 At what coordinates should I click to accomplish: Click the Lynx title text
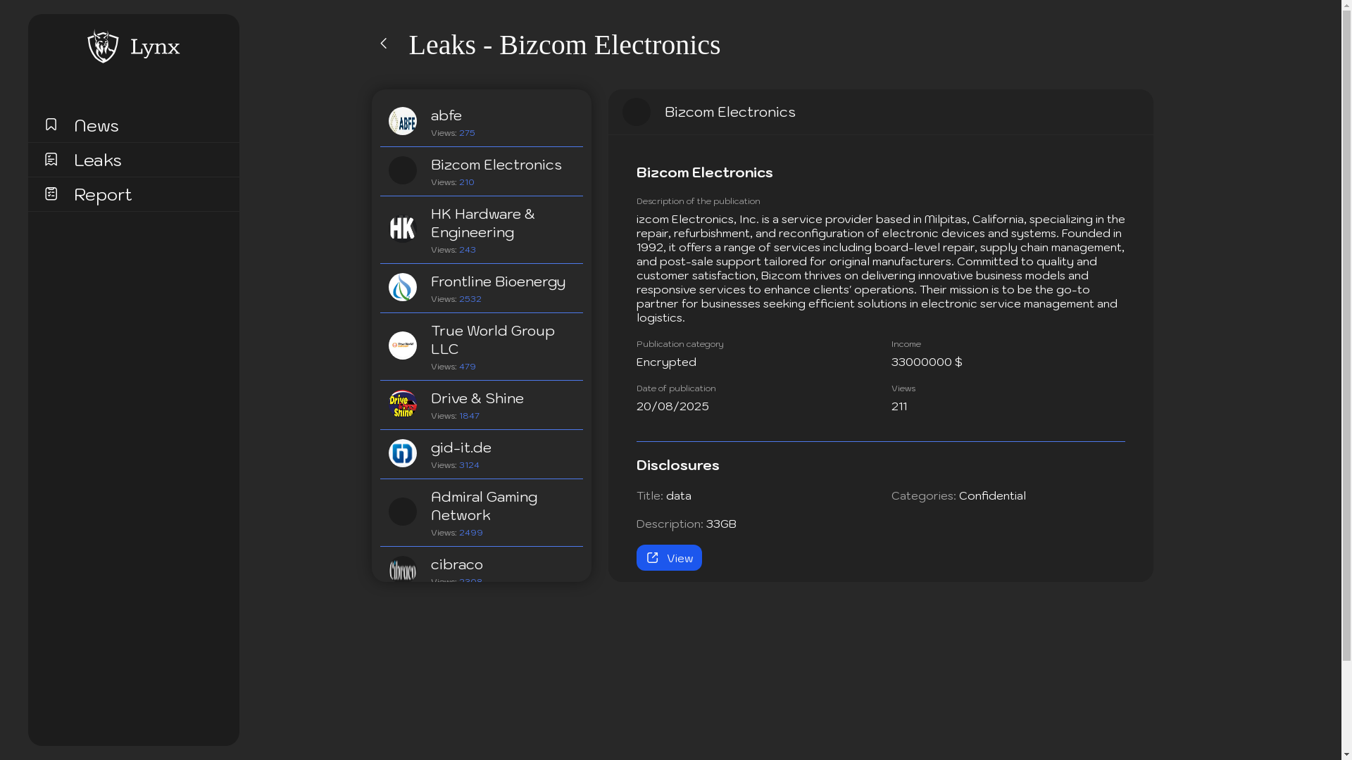(155, 47)
